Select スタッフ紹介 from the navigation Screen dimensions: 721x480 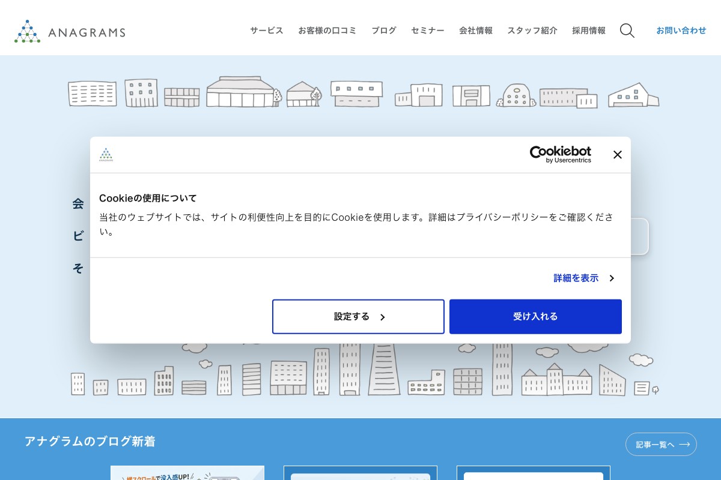point(532,31)
